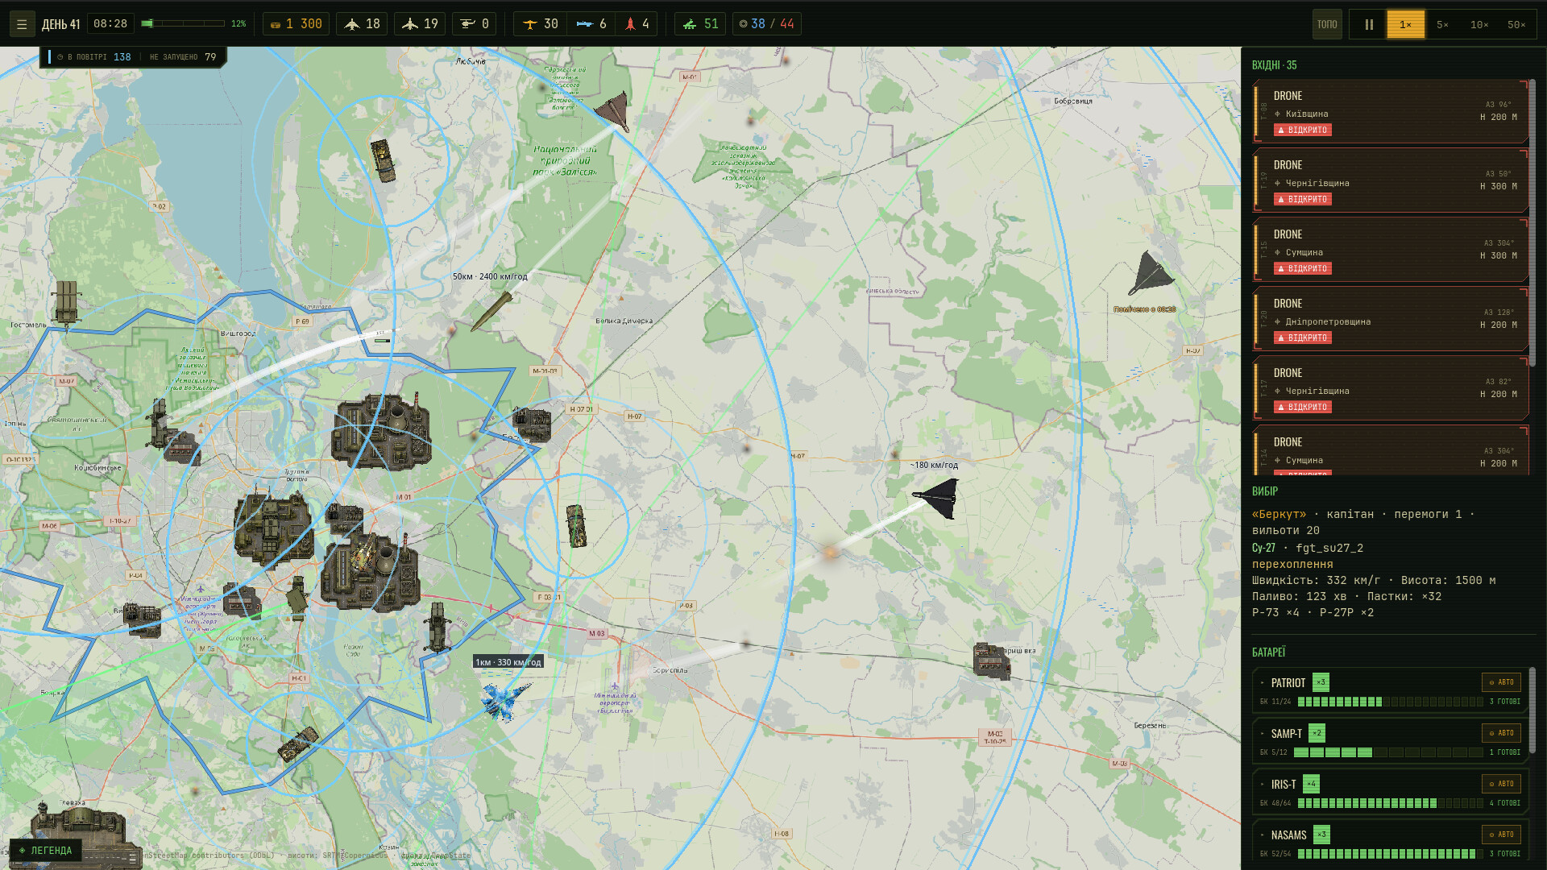Open DRONE card Сумщина H 300 M

[1390, 250]
